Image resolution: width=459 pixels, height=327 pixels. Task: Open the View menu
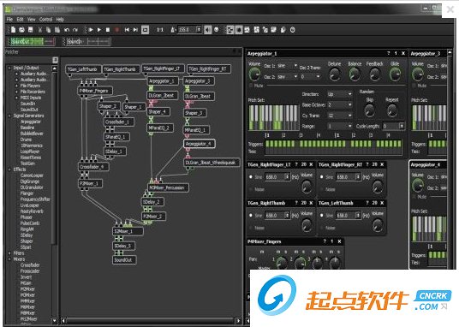point(32,20)
